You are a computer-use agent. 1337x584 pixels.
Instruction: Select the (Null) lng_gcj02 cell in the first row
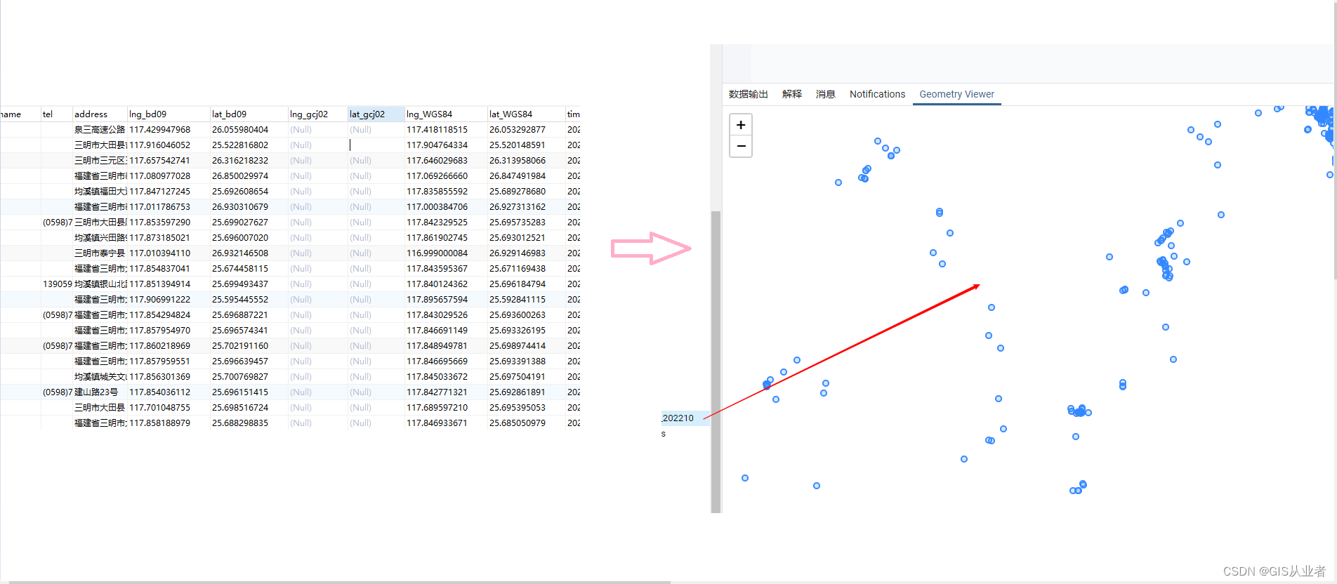tap(318, 130)
